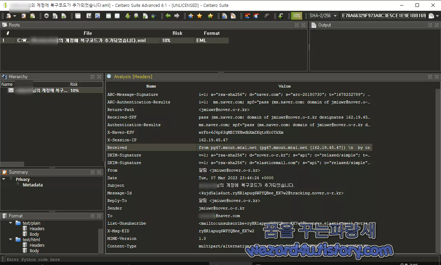
Task: Click the Format column header in Roots
Action: point(212,33)
